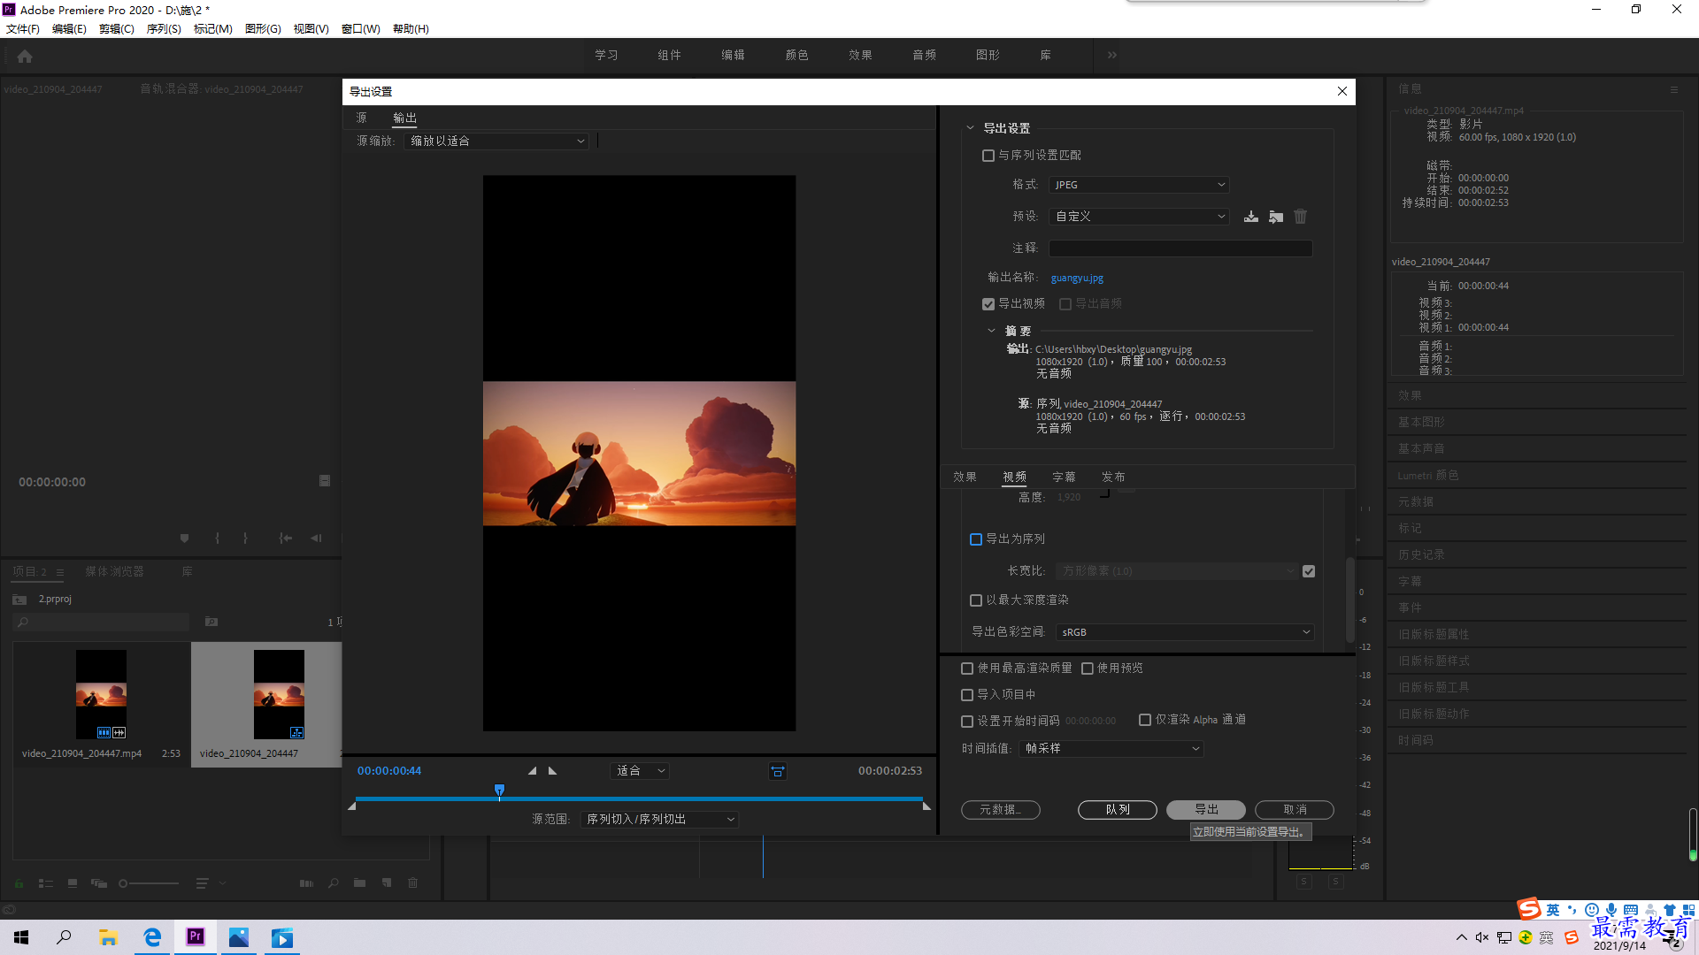The height and width of the screenshot is (955, 1699).
Task: Click the set out point triangle
Action: click(x=552, y=771)
